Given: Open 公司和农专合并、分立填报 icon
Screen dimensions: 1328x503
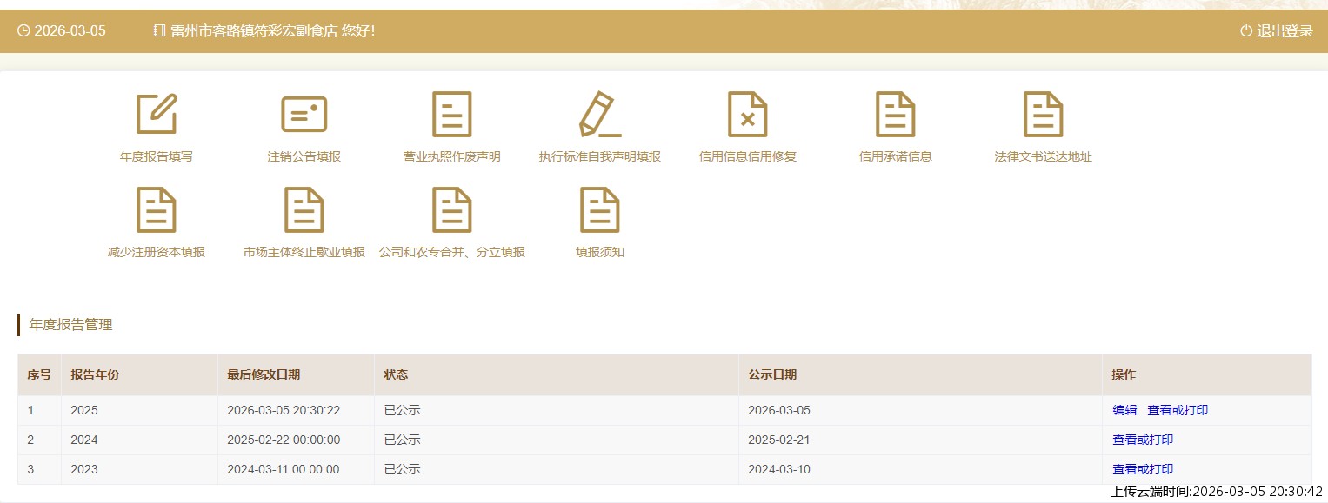Looking at the screenshot, I should [x=452, y=209].
